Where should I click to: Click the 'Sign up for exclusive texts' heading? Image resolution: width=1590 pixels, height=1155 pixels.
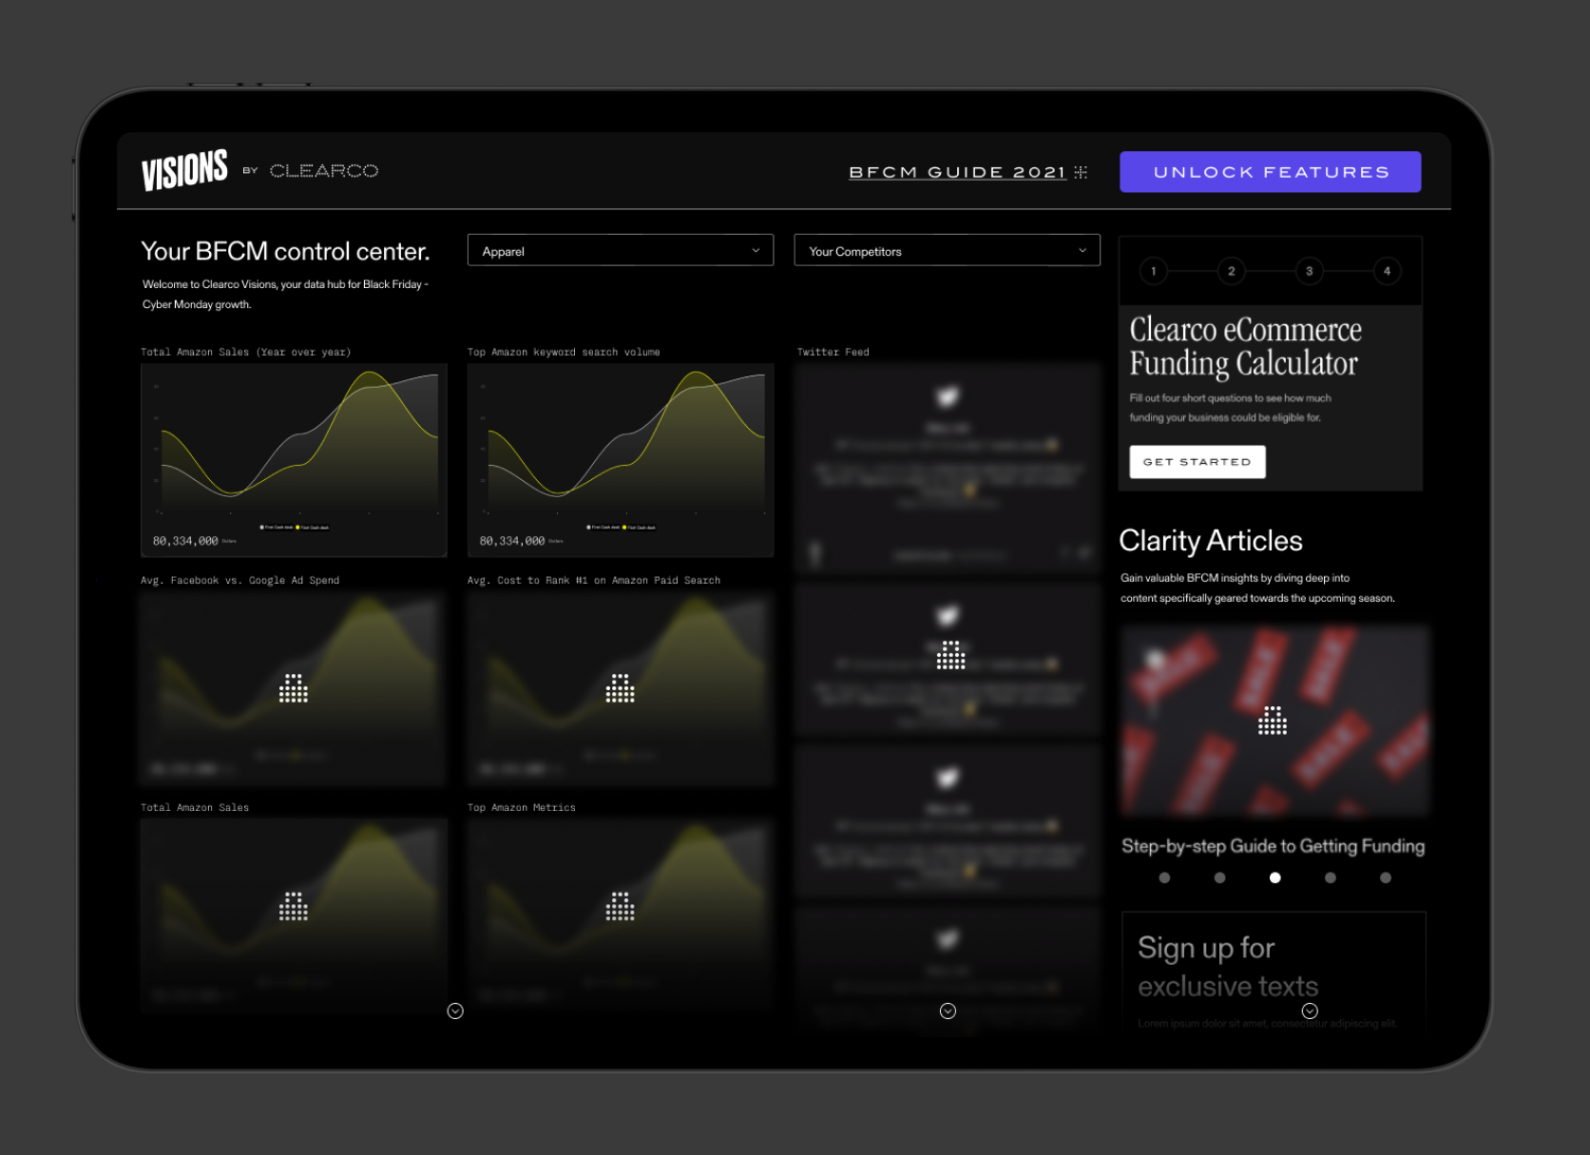(x=1228, y=967)
